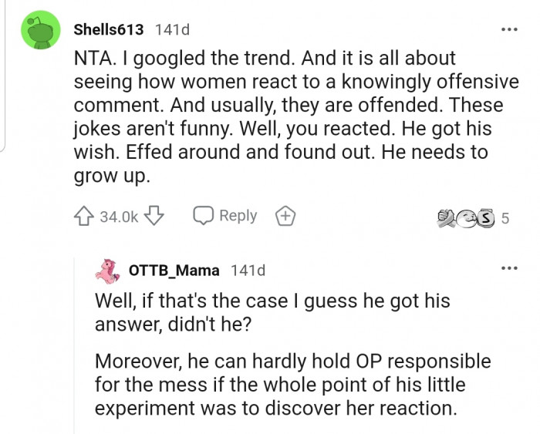Click the 141d timestamp beside Shells613
540x434 pixels.
pyautogui.click(x=172, y=29)
